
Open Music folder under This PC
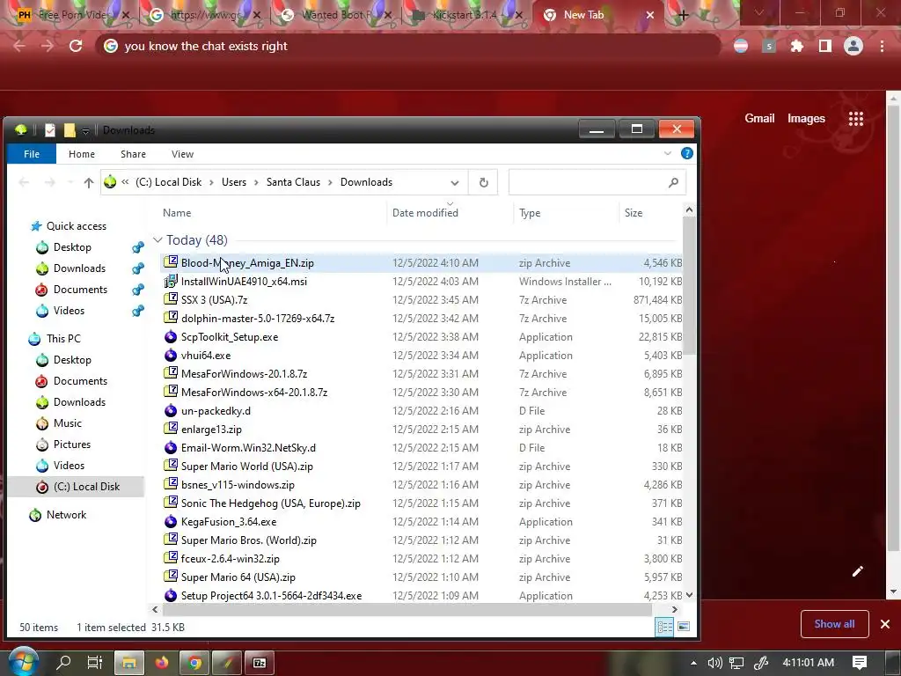point(67,423)
